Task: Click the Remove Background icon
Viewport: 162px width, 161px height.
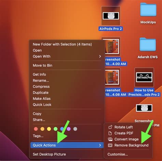Action: click(110, 145)
